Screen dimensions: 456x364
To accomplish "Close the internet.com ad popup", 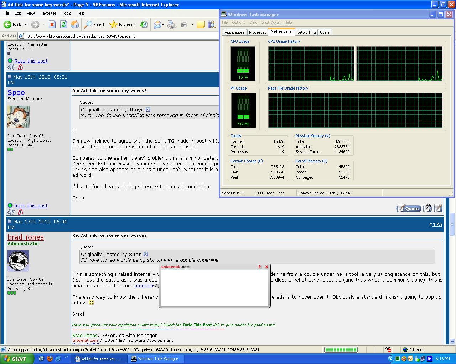I will [266, 267].
